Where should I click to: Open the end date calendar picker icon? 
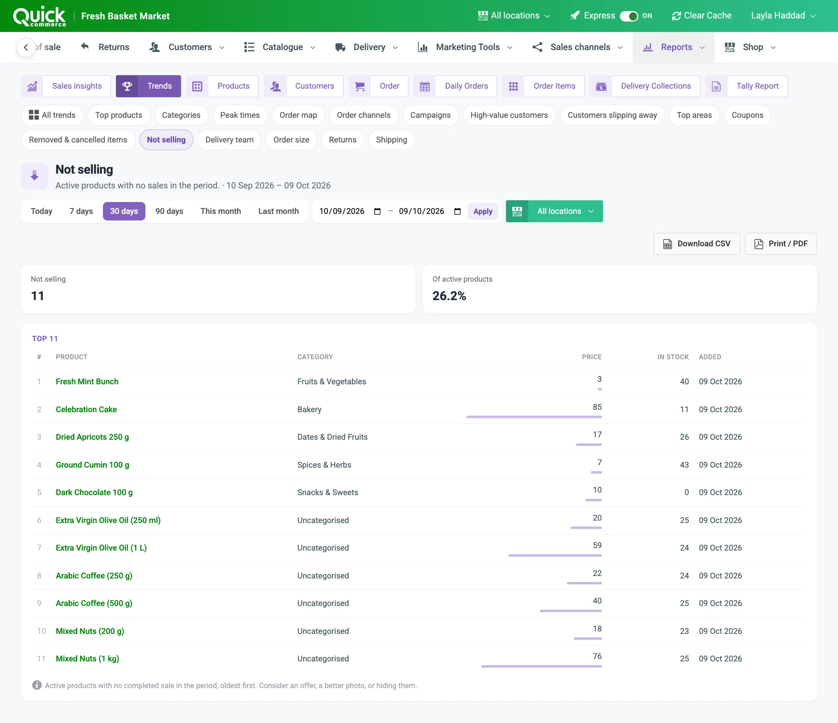click(457, 211)
